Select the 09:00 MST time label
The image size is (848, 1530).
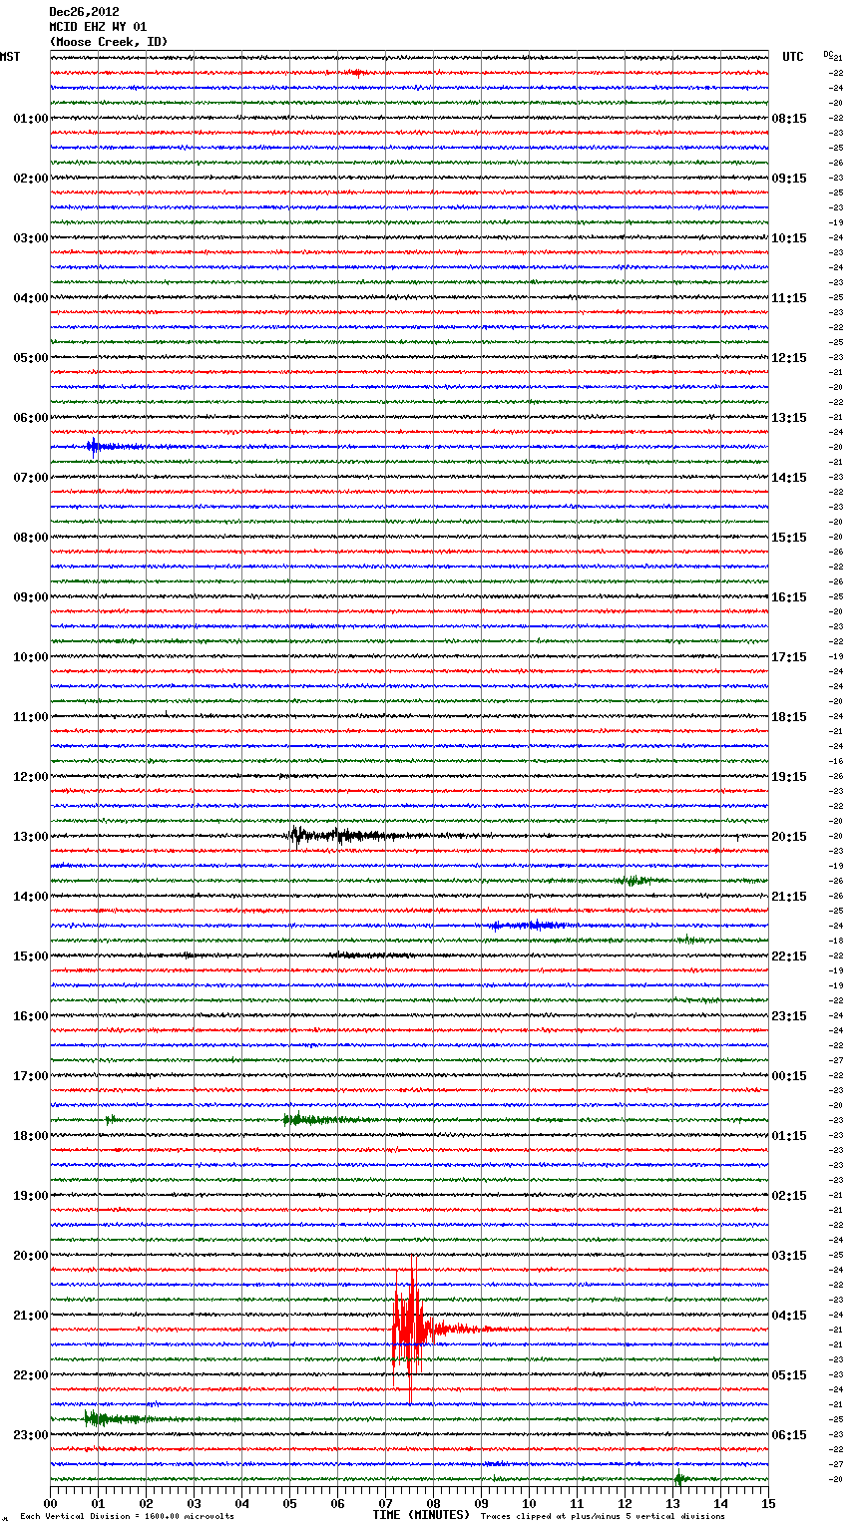31,597
